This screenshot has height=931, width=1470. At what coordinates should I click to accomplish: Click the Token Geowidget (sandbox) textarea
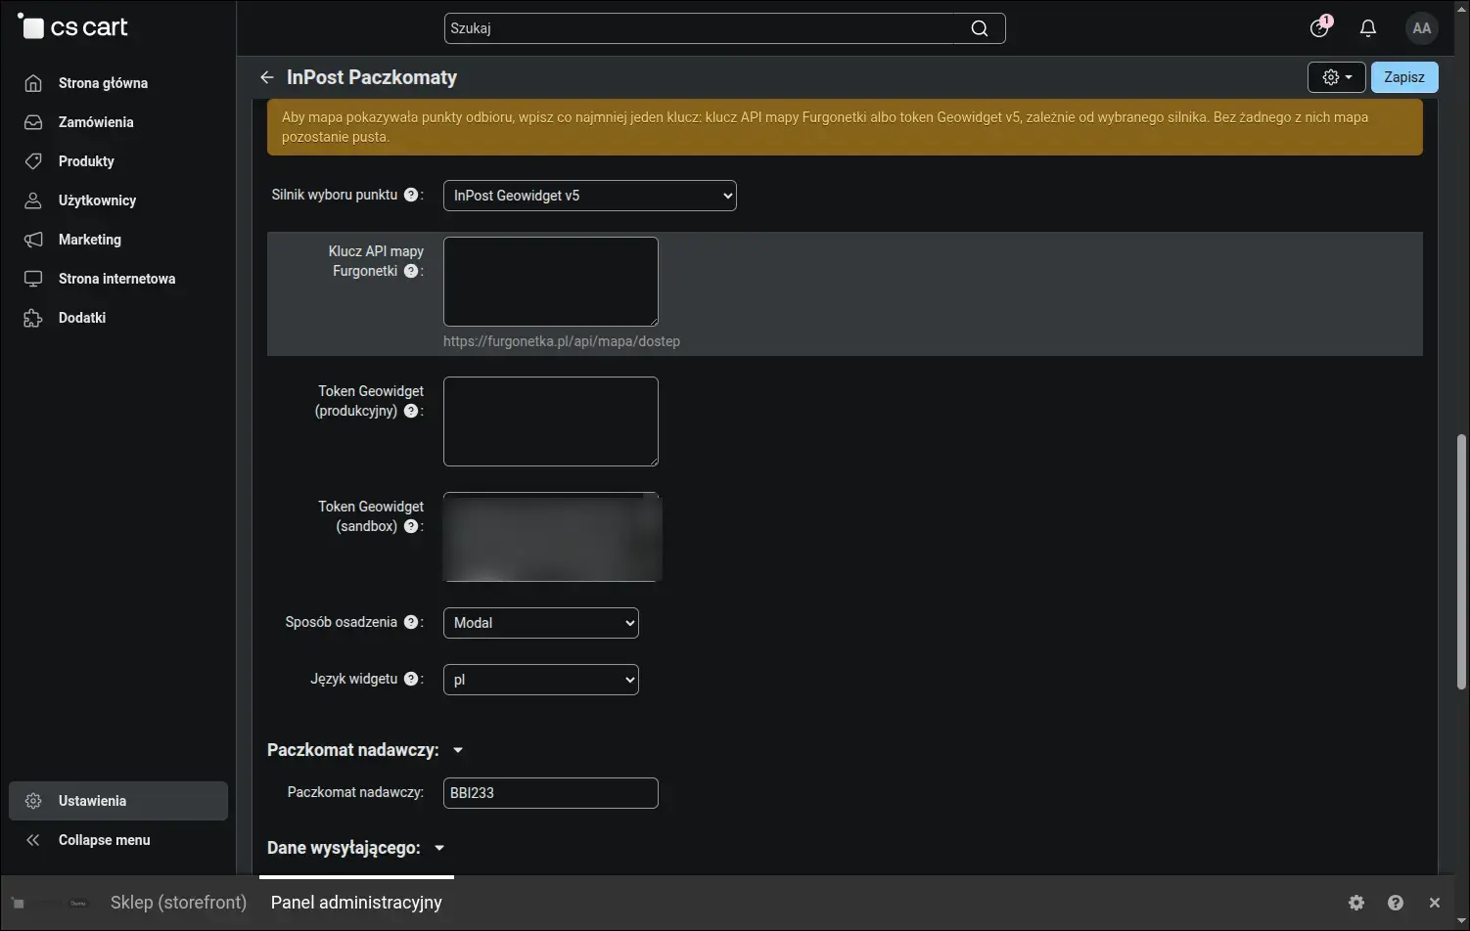tap(551, 537)
